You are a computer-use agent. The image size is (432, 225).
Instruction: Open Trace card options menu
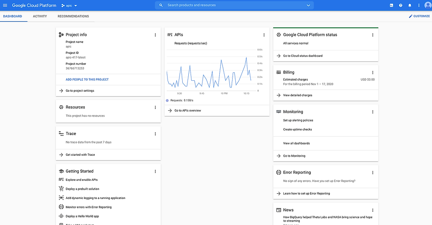coord(155,134)
